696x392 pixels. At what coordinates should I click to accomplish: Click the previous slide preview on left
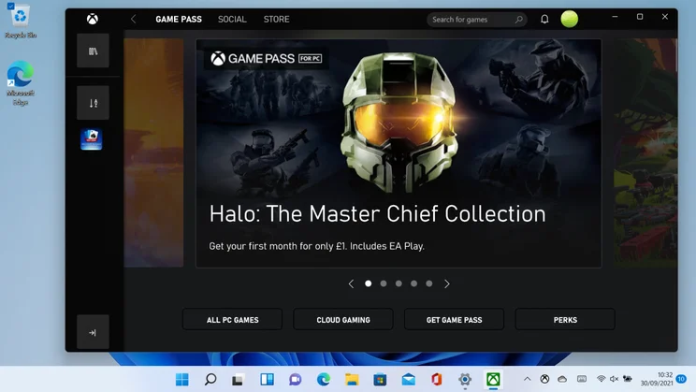153,153
